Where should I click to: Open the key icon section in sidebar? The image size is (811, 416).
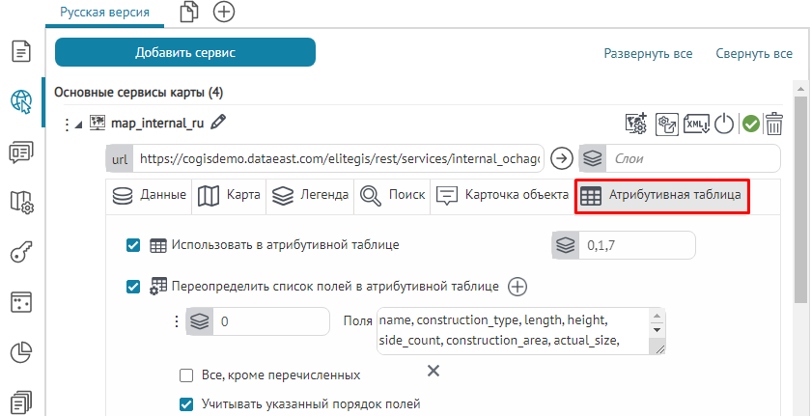(x=21, y=252)
